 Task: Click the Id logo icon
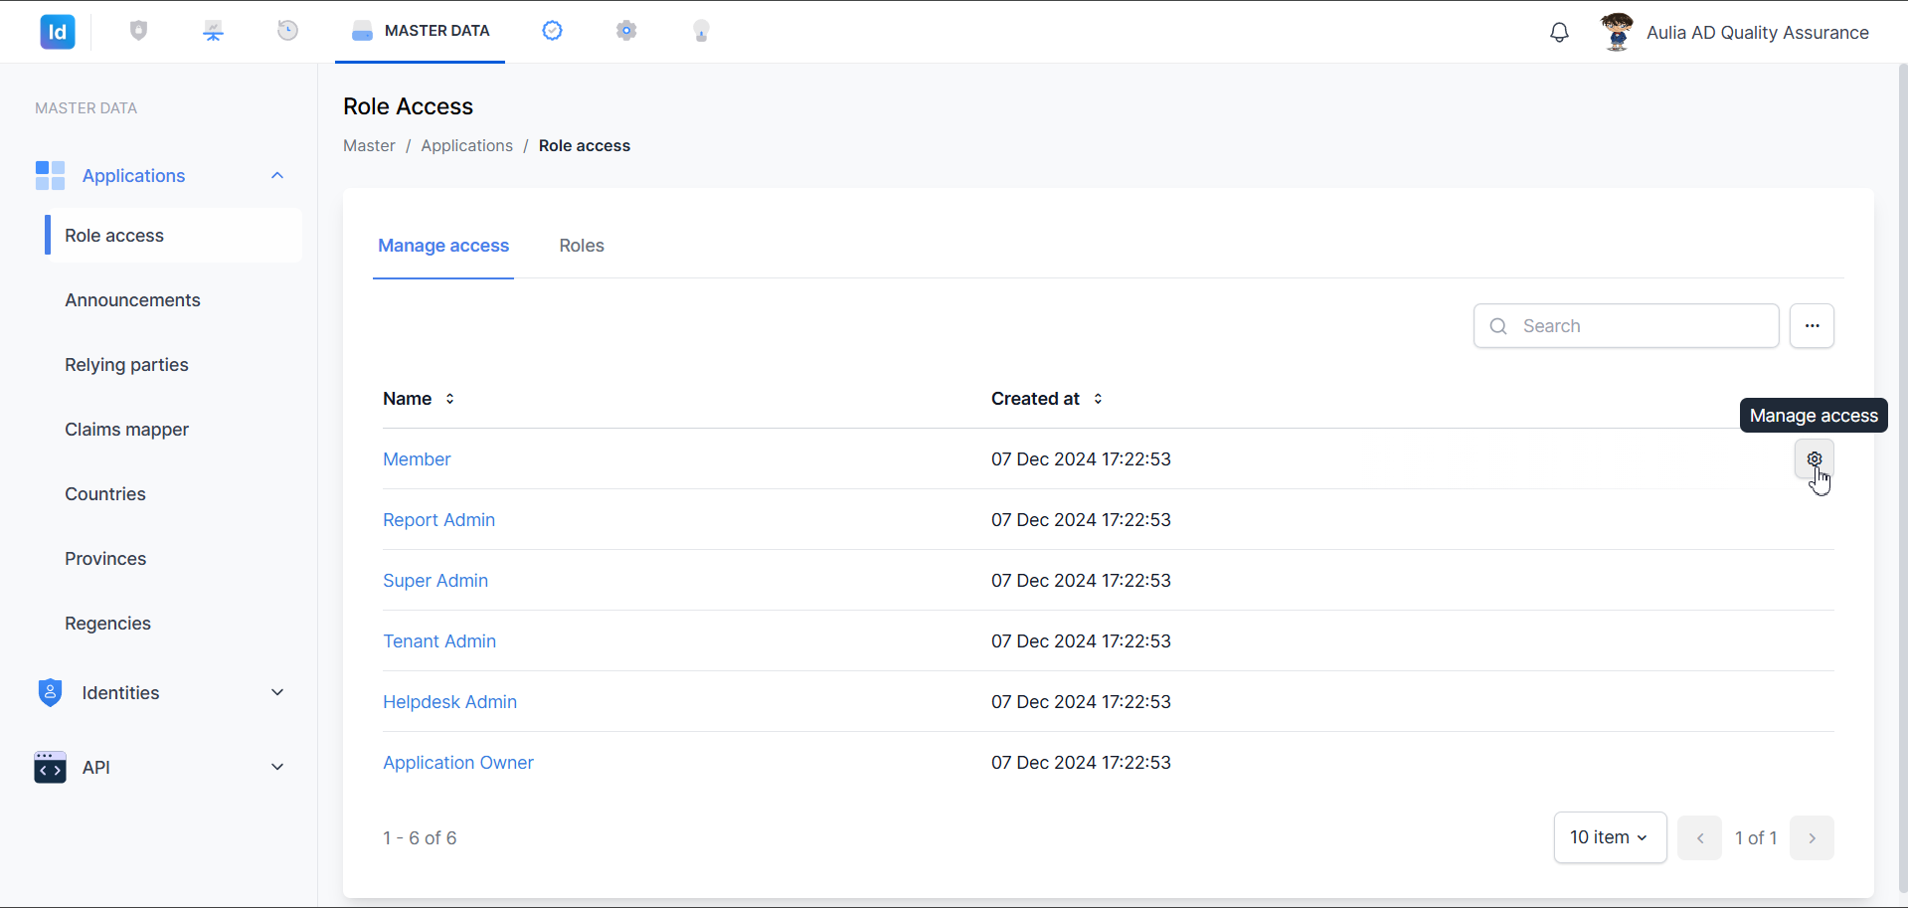[x=58, y=32]
